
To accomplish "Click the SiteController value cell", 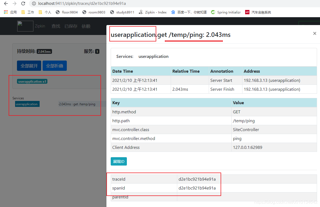I will tap(274, 129).
